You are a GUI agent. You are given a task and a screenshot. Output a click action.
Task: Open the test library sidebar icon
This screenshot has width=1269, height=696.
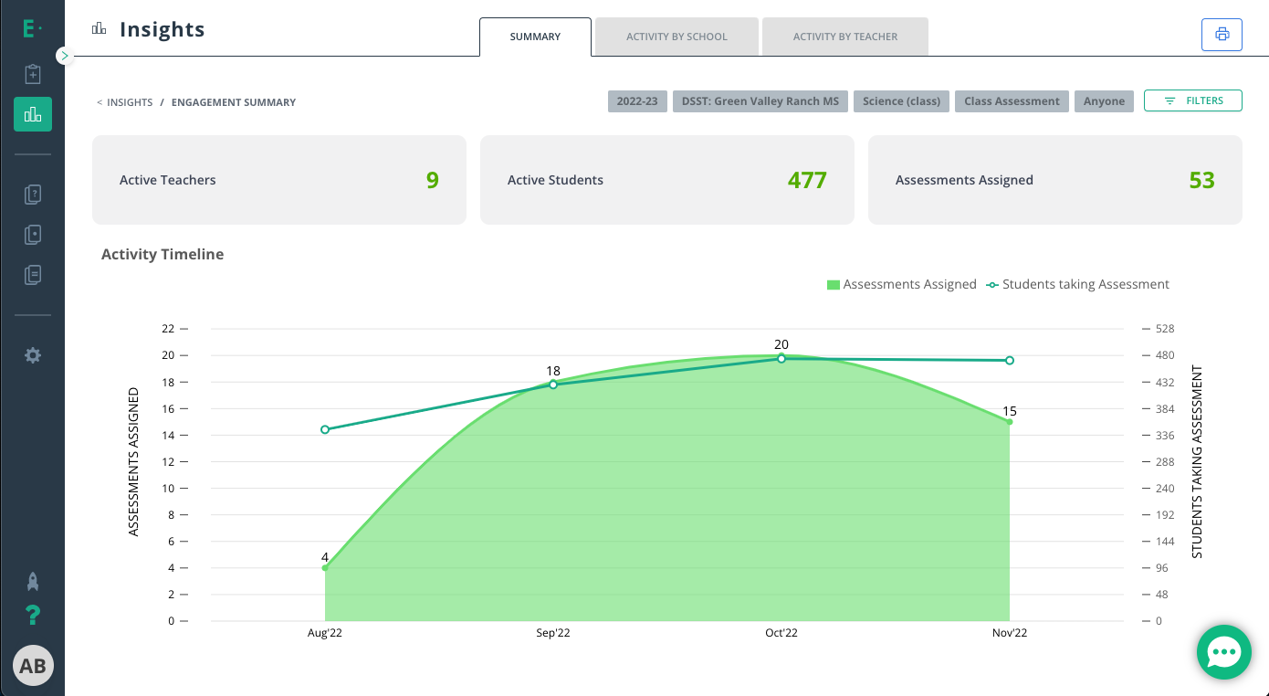click(33, 235)
